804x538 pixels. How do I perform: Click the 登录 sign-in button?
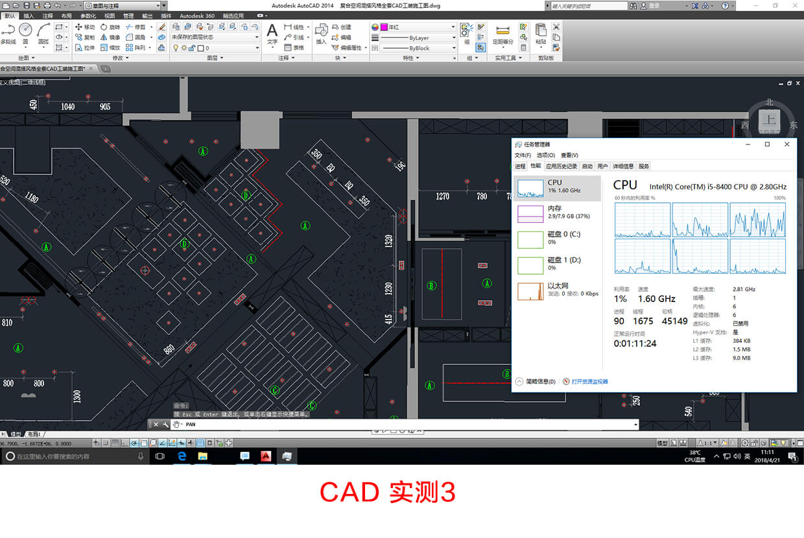pyautogui.click(x=650, y=5)
